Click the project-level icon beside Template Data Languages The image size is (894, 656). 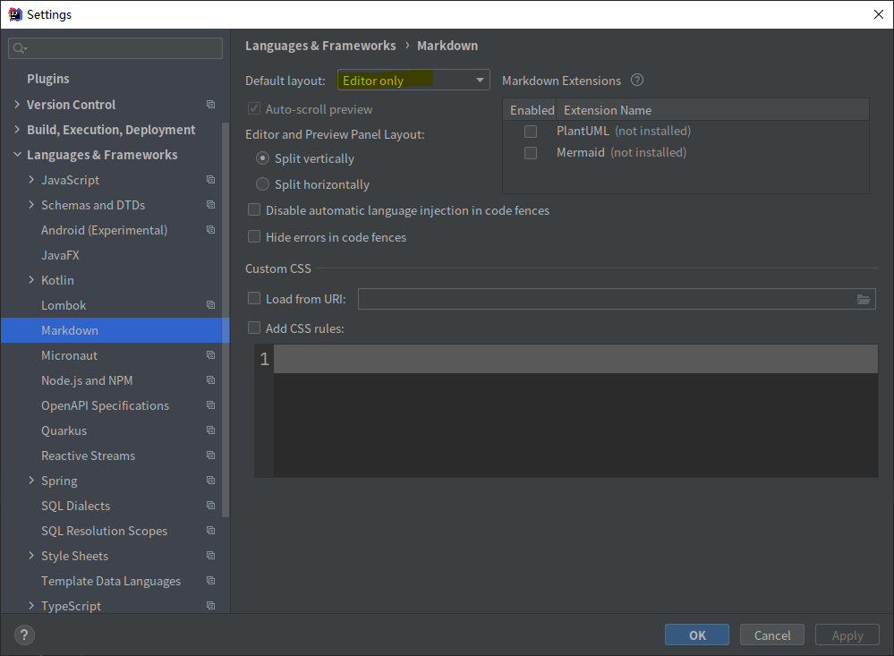pyautogui.click(x=210, y=582)
